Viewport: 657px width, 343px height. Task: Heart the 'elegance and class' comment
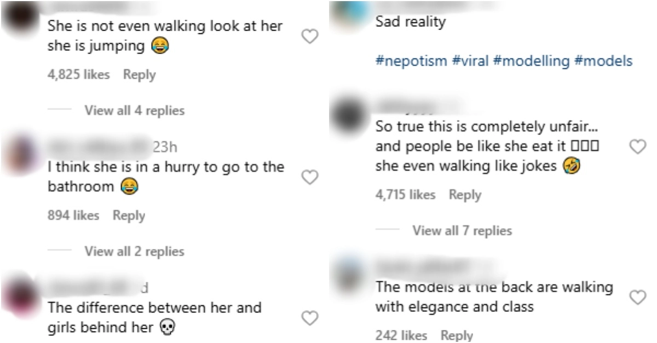(x=636, y=297)
